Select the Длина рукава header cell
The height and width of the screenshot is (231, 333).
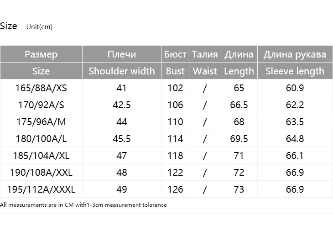click(295, 54)
